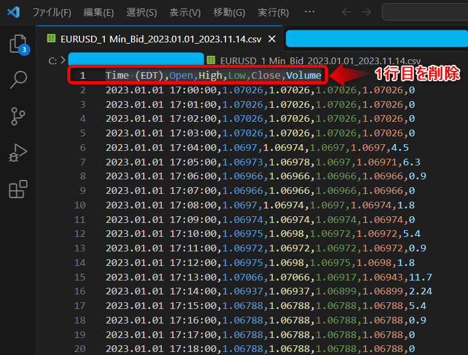
Task: Click line 10 with time 17:08:00
Action: click(260, 205)
